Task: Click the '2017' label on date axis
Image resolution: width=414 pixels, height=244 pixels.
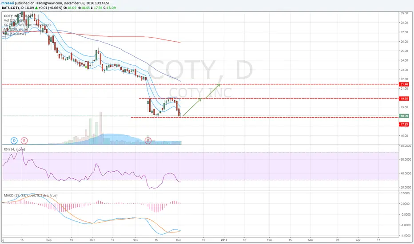Action: point(224,240)
